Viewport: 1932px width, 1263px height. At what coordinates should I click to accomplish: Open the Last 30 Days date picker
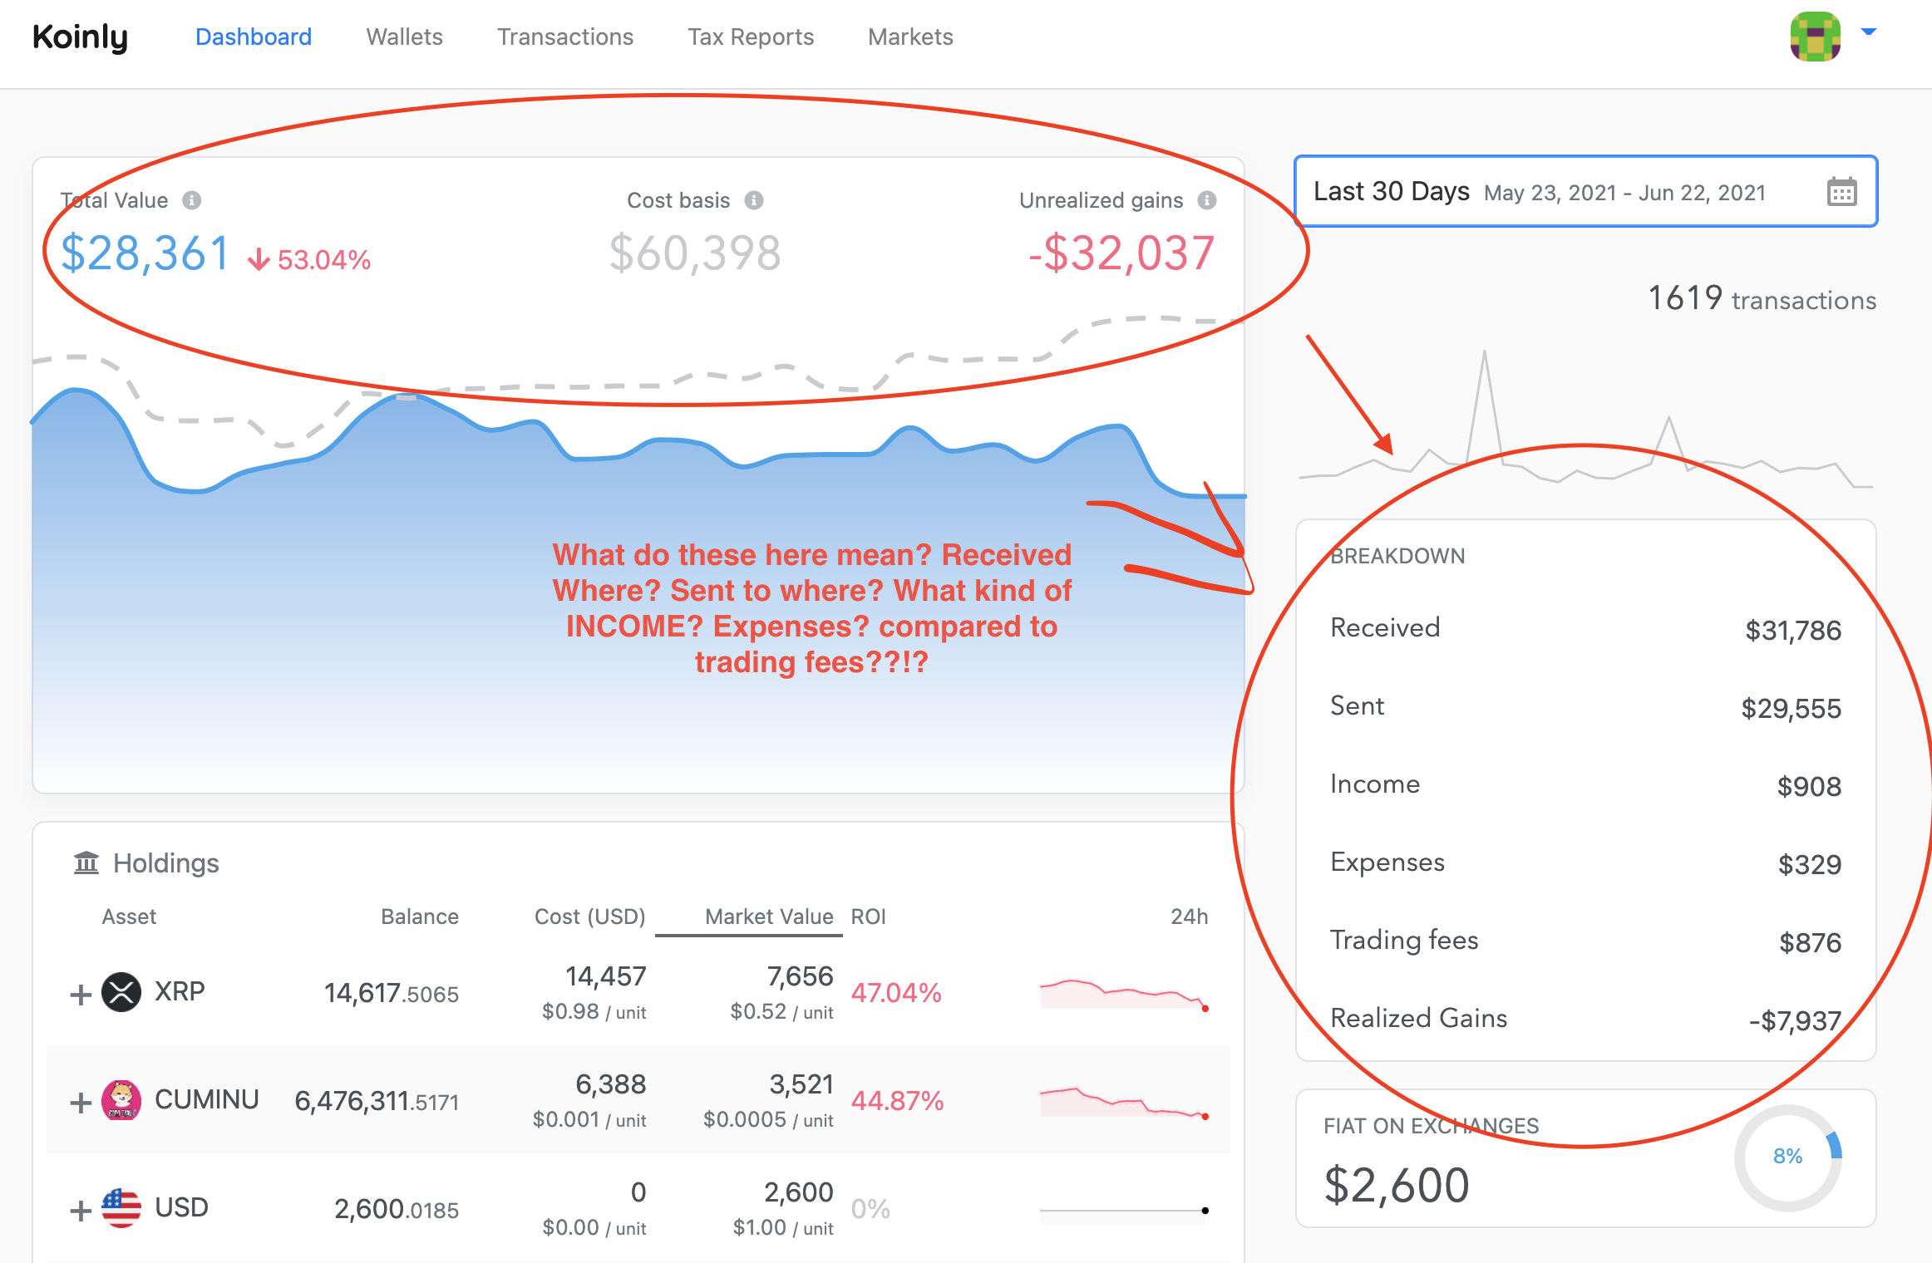click(1586, 191)
